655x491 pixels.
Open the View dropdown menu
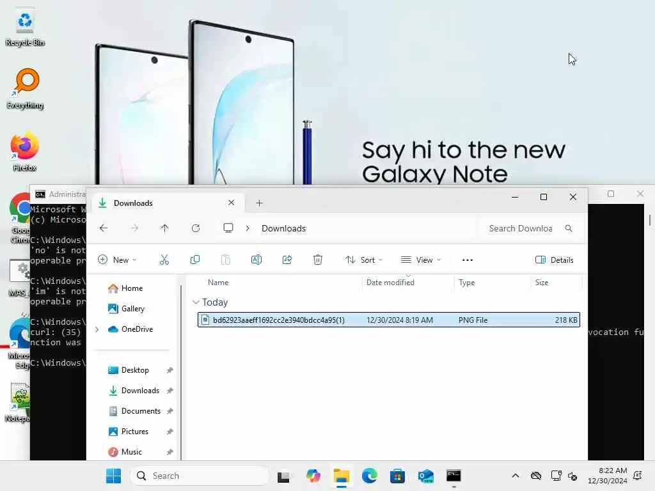coord(421,260)
